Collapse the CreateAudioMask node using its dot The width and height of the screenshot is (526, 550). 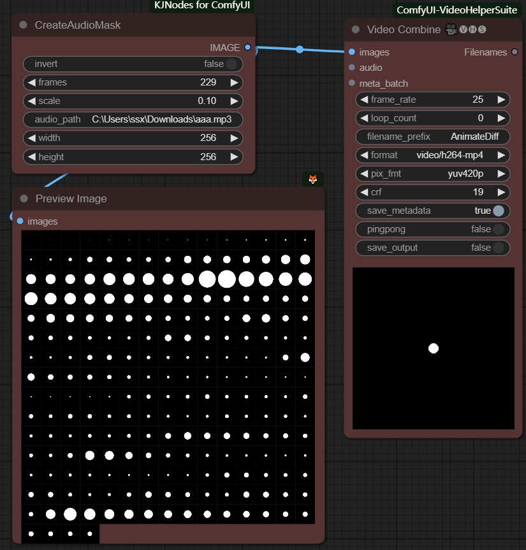coord(24,25)
